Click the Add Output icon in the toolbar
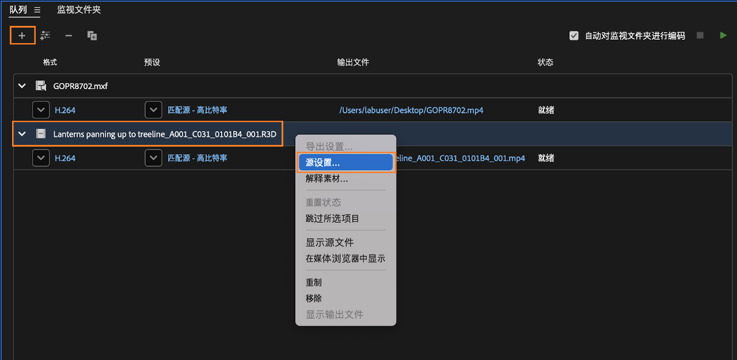The height and width of the screenshot is (360, 737). [45, 35]
